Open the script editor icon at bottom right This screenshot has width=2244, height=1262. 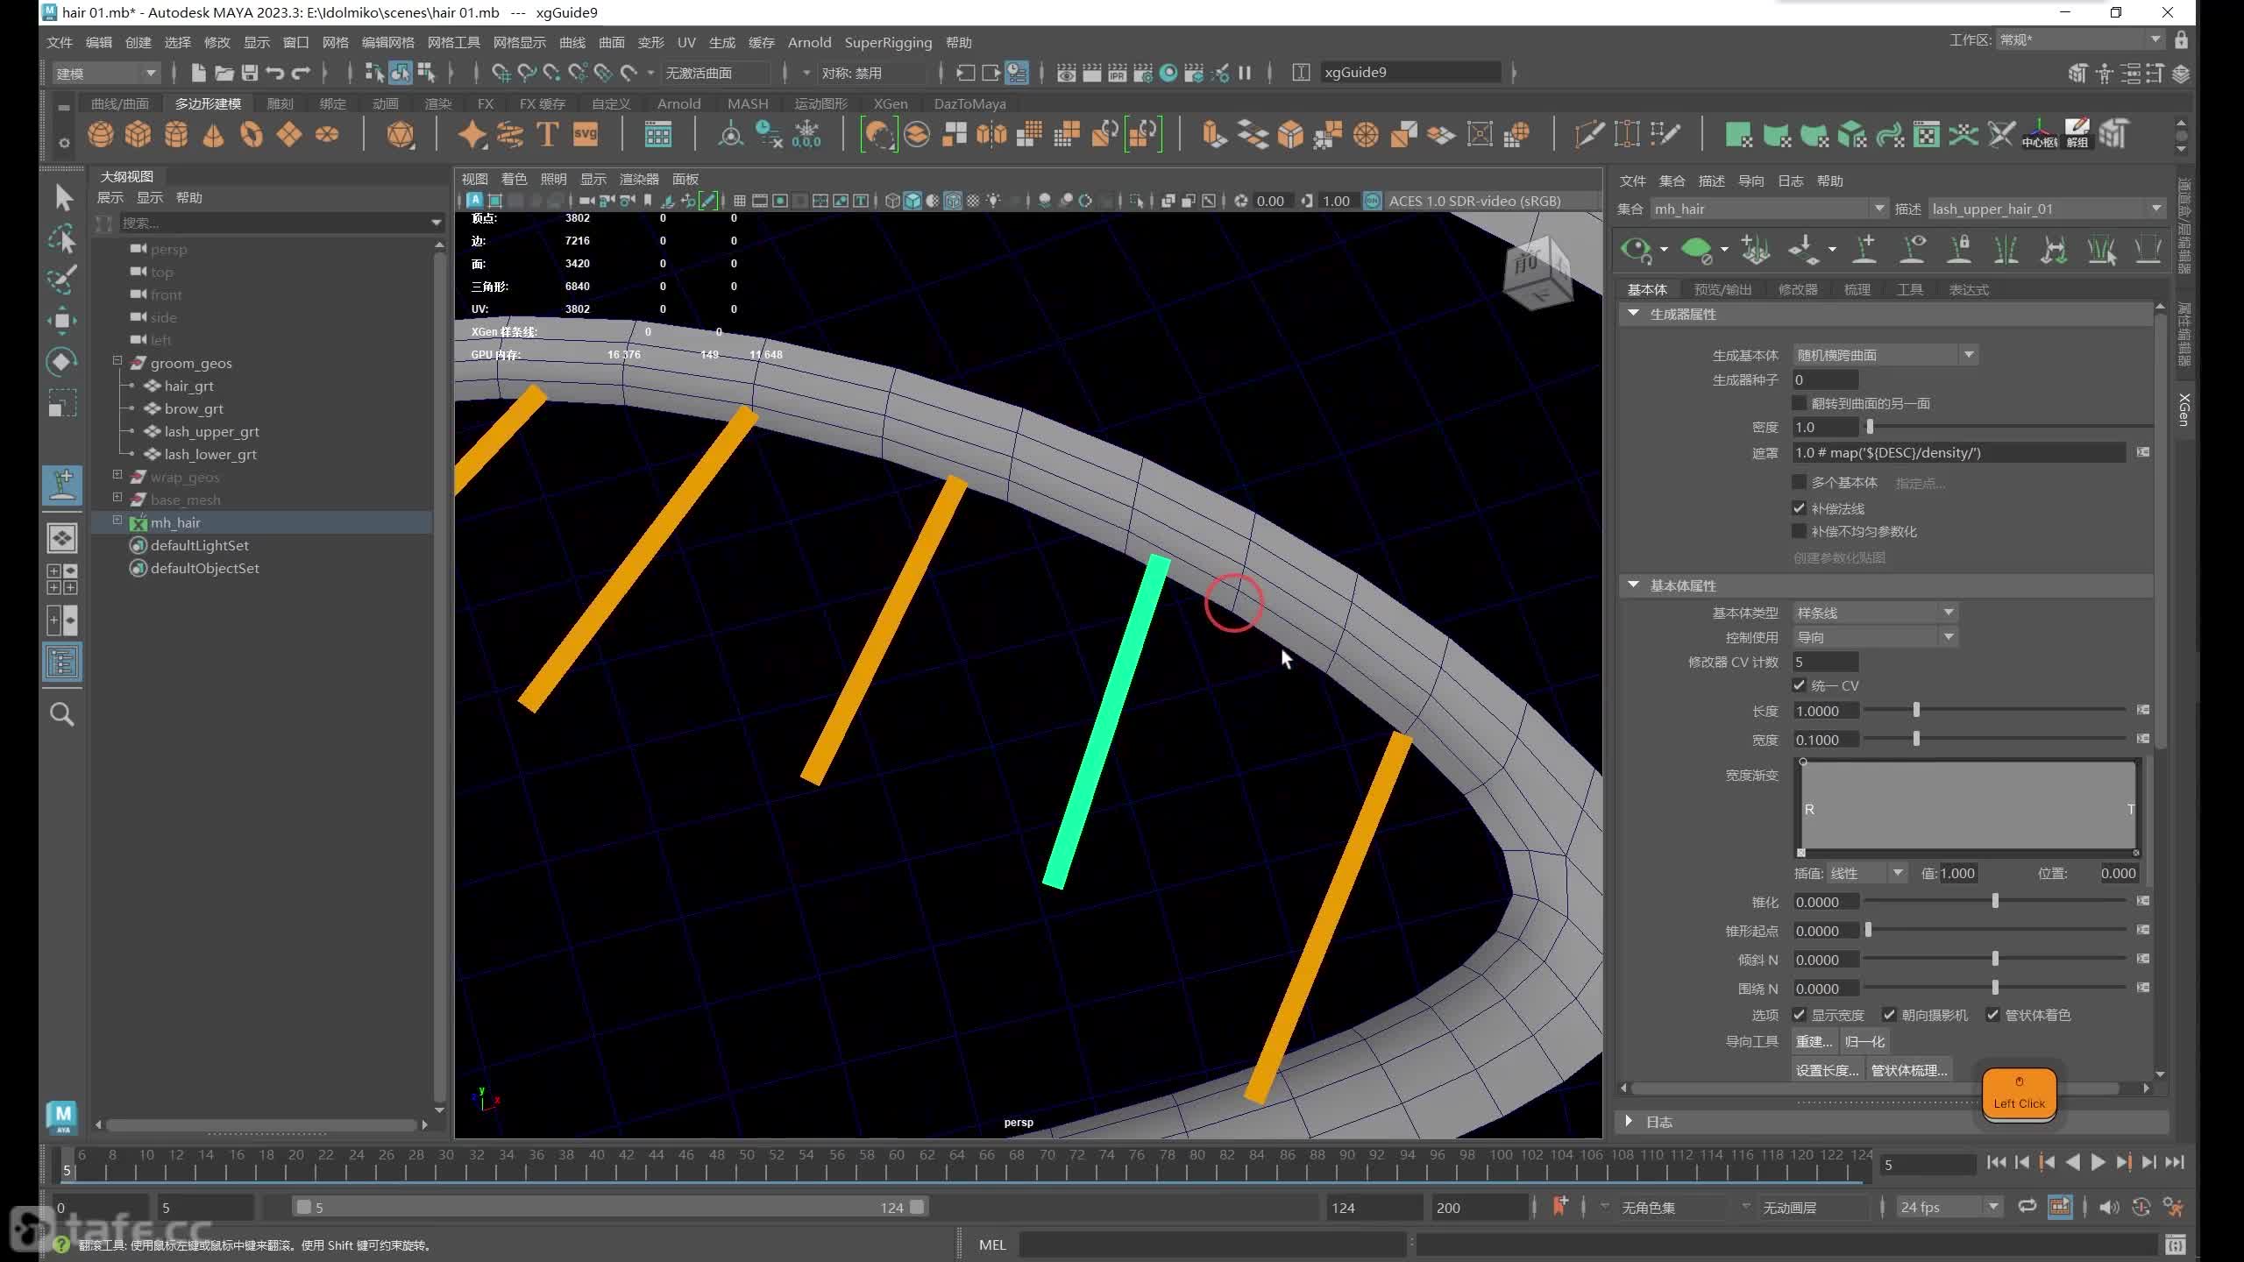tap(2175, 1244)
